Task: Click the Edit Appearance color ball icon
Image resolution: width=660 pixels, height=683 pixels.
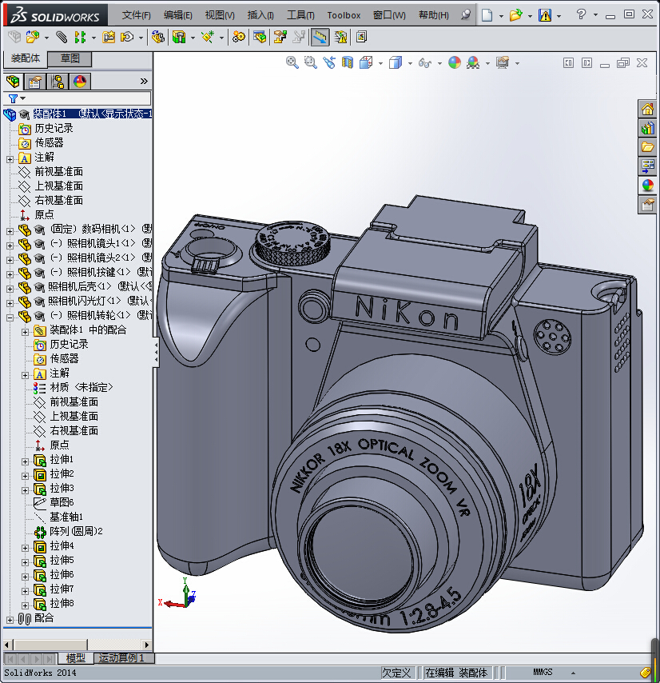Action: click(455, 62)
